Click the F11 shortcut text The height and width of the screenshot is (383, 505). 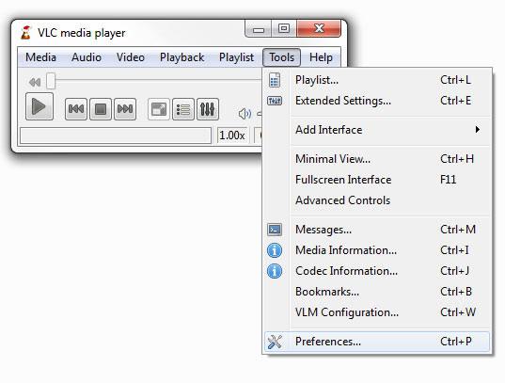(x=449, y=179)
